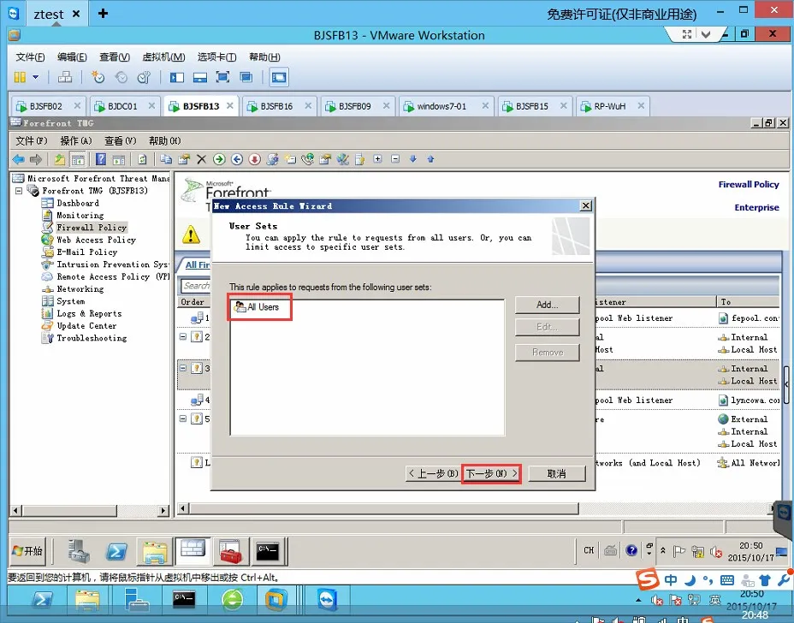Click the expand-all plus icon in TMG toolbar
Screen dimensions: 794x623
378,159
